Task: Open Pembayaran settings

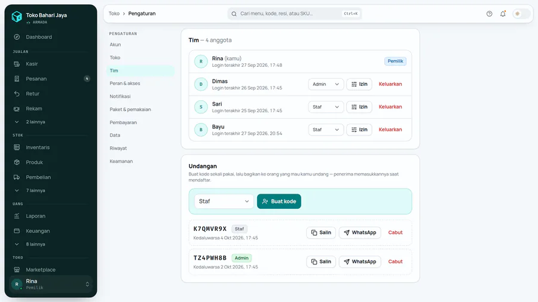Action: click(140, 122)
